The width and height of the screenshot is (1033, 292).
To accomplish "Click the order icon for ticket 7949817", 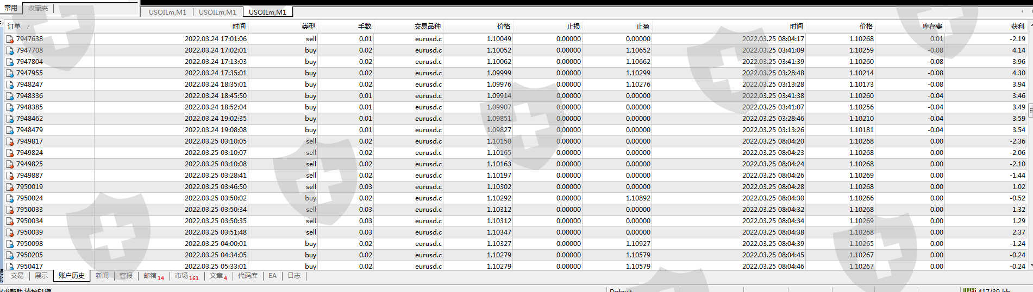I will [x=10, y=141].
